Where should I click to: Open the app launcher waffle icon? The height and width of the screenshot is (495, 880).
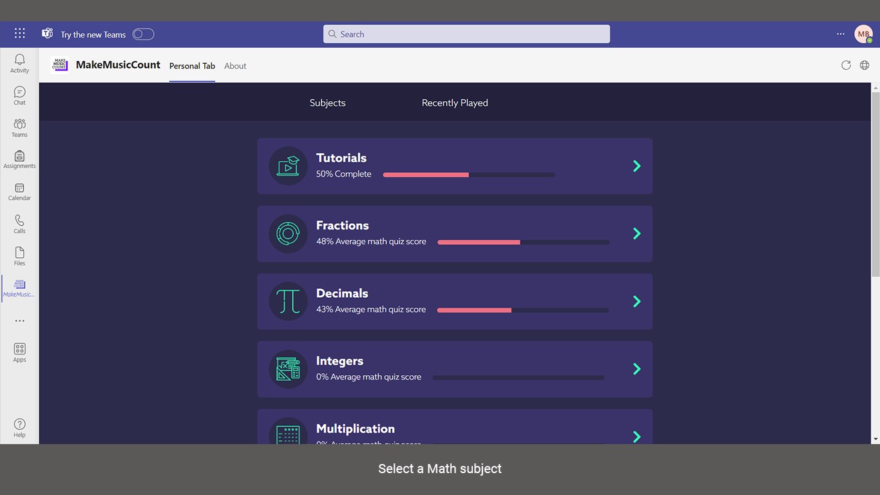tap(20, 34)
